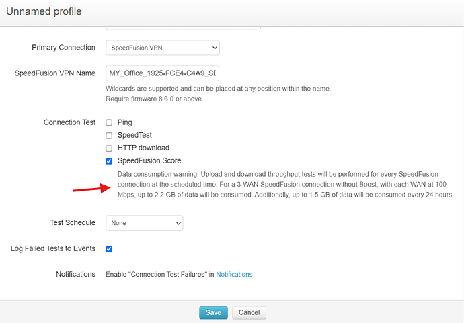
Task: Click the Cancel button
Action: click(249, 312)
